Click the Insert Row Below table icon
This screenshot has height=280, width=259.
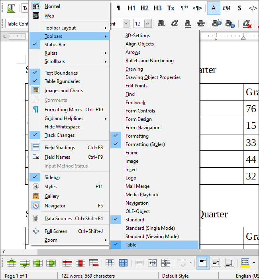(x=25, y=263)
